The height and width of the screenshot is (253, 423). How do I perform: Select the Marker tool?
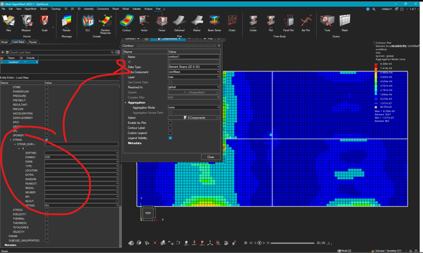point(197,23)
